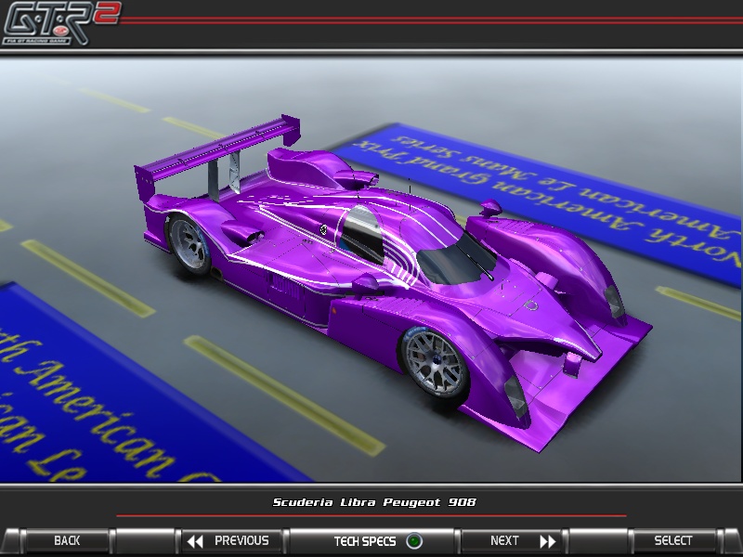Click the previous double-arrow icon
Screen dimensions: 743x557
coord(195,541)
